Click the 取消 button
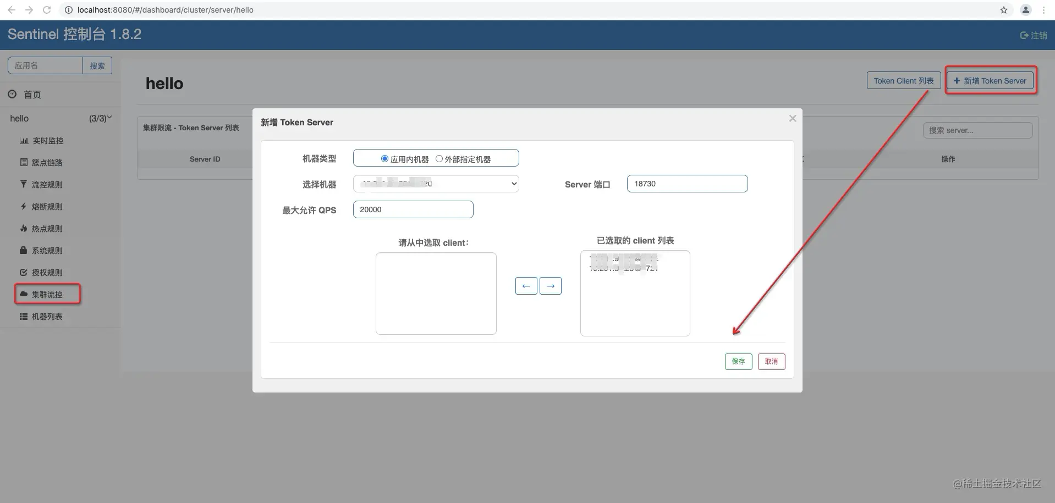Viewport: 1055px width, 503px height. point(771,362)
